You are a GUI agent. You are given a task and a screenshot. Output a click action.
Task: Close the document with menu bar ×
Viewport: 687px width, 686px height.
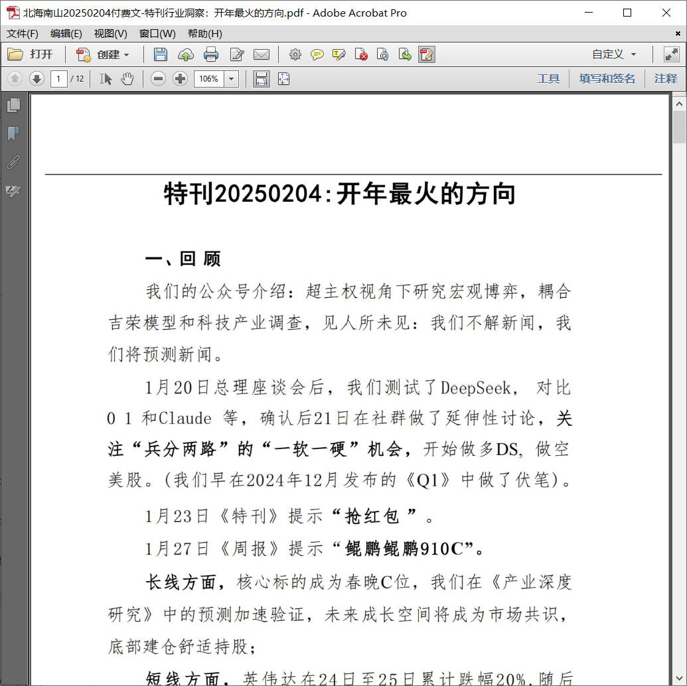(678, 33)
